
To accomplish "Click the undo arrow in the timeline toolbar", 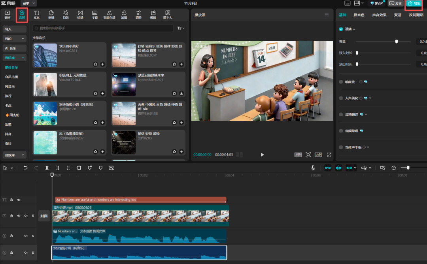I will (x=26, y=168).
